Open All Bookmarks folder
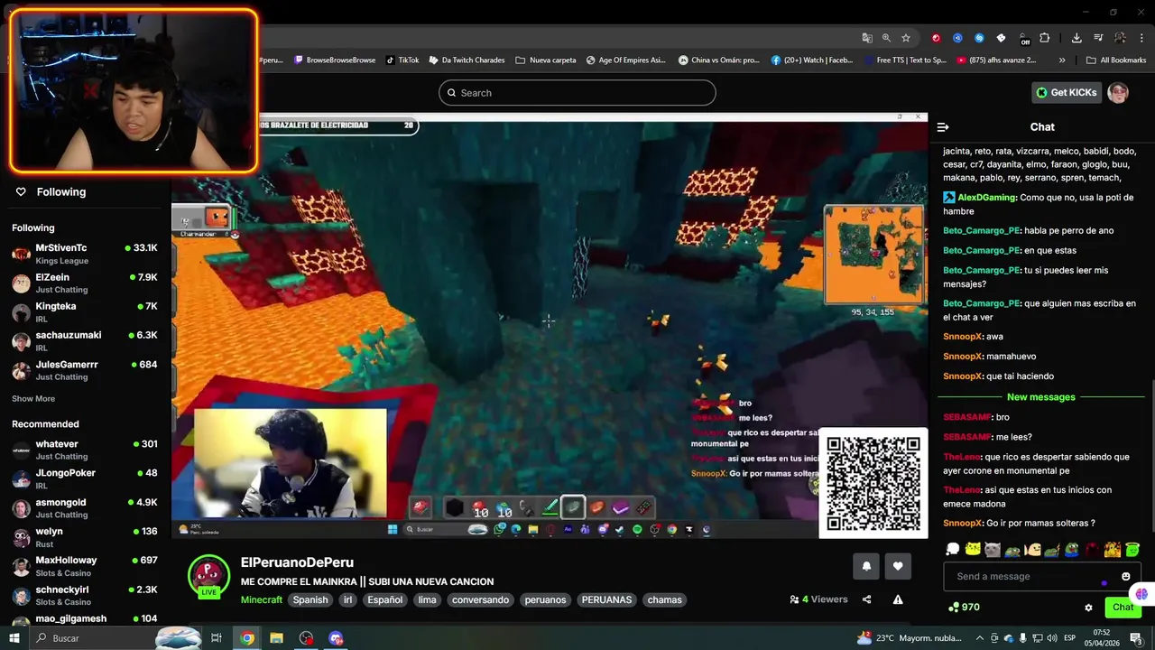The width and height of the screenshot is (1155, 650). coord(1116,60)
